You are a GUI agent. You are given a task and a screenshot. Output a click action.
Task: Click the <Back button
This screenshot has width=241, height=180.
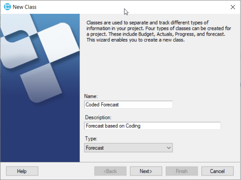coord(110,171)
